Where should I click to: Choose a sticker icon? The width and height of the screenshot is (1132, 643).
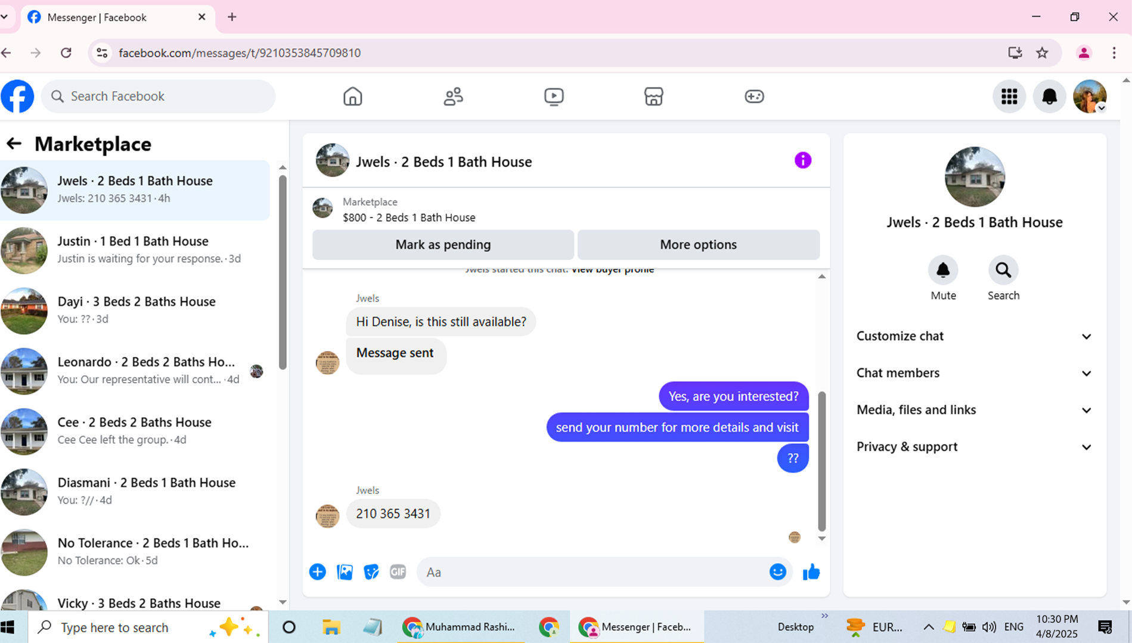coord(371,572)
